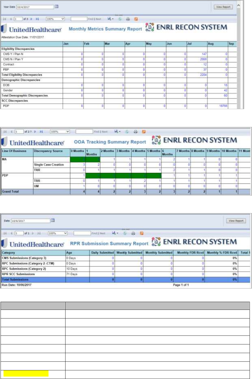
Task: Click find text box in OOA Tracking toolbar
Action: click(x=84, y=132)
